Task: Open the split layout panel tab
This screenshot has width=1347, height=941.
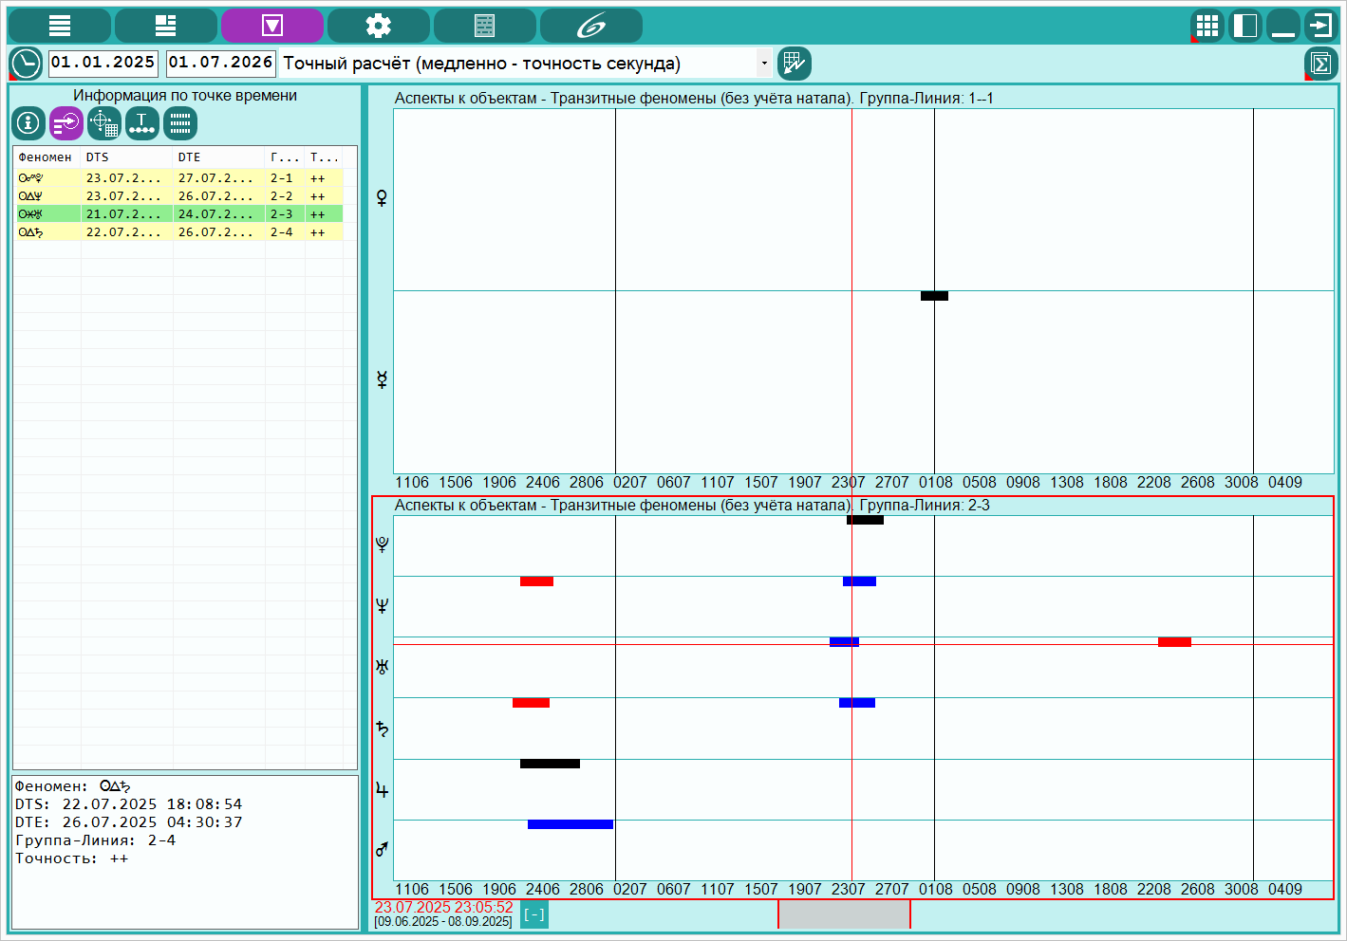Action: 166,26
